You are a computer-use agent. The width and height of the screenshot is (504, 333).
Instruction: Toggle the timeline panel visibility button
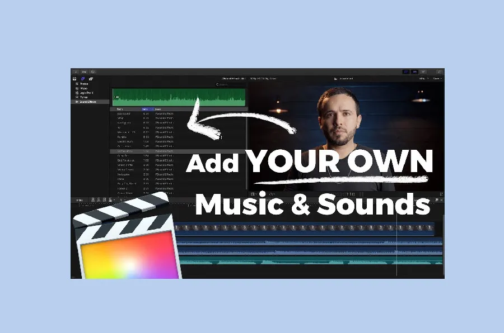pyautogui.click(x=414, y=72)
